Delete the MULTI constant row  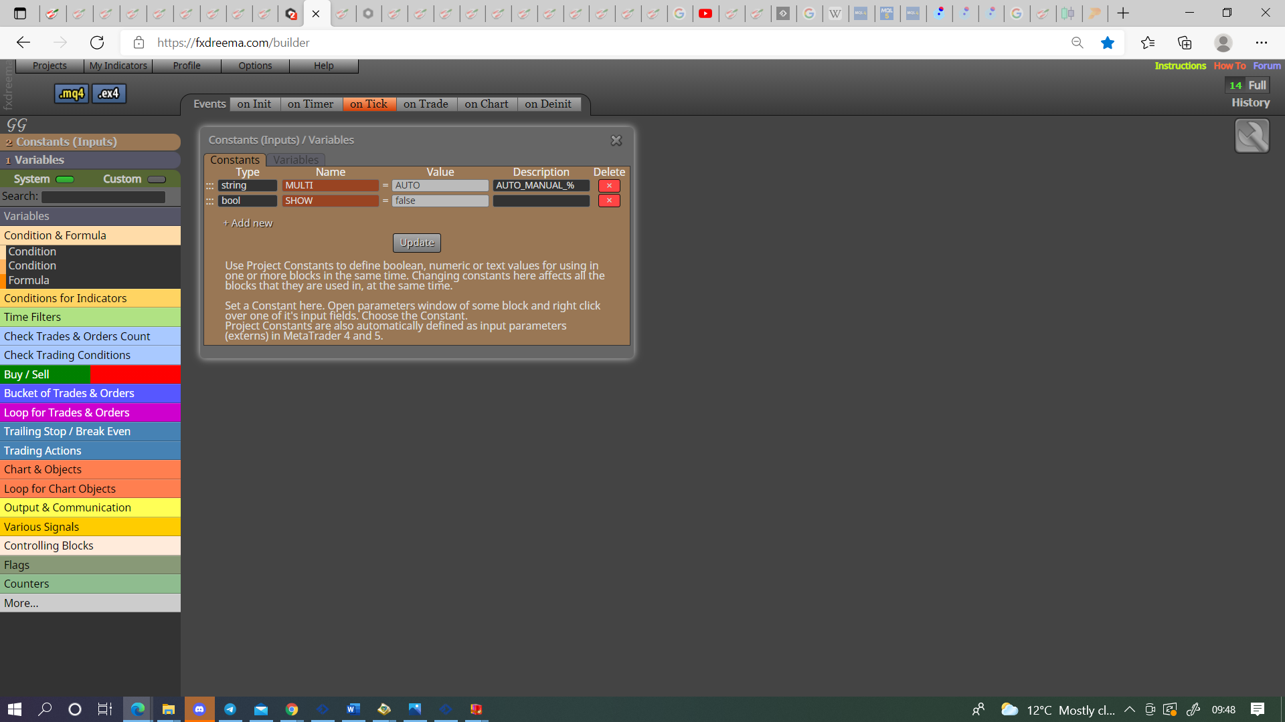point(609,186)
